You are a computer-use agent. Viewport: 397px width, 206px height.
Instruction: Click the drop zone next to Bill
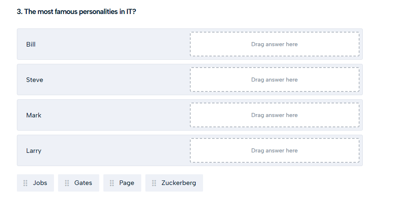pyautogui.click(x=274, y=44)
